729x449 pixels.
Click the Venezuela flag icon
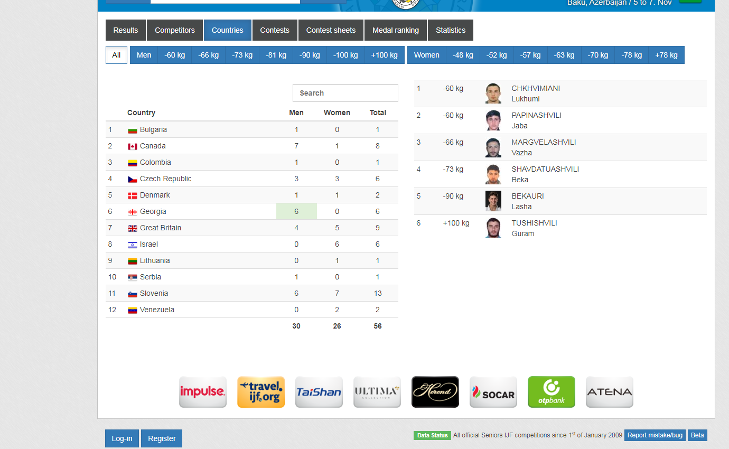click(133, 310)
